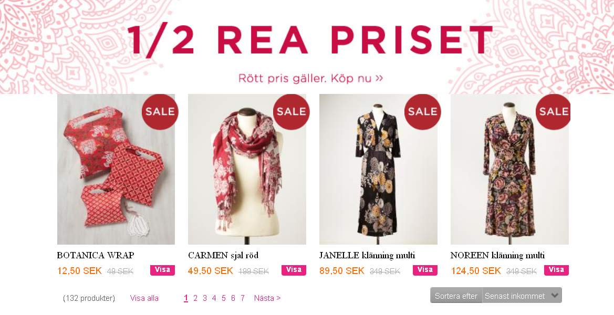The image size is (614, 315).
Task: Open the Sortera efter dropdown arrow
Action: [x=555, y=296]
